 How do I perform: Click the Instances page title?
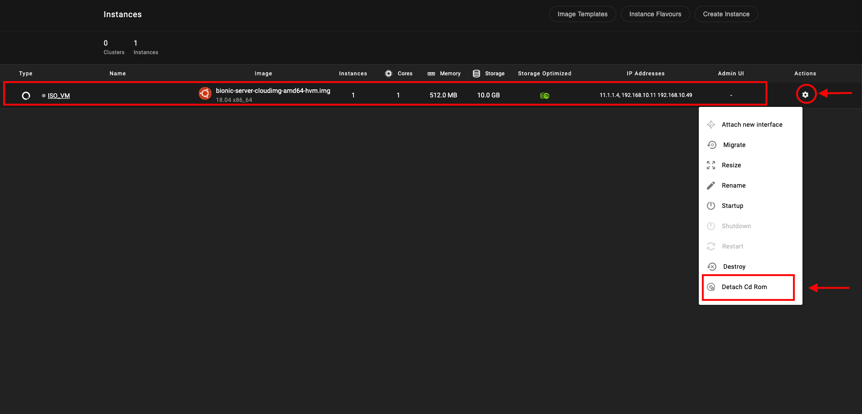click(x=123, y=14)
